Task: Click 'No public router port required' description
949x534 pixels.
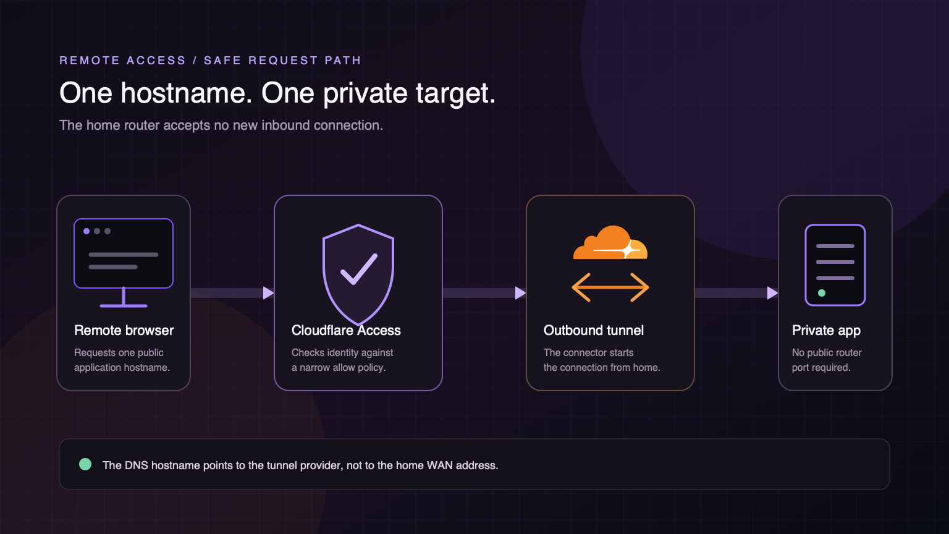Action: coord(827,360)
